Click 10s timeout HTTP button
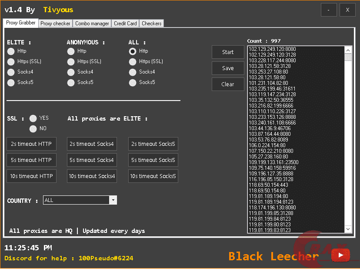Image resolution: width=360 pixels, height=269 pixels. tap(31, 176)
